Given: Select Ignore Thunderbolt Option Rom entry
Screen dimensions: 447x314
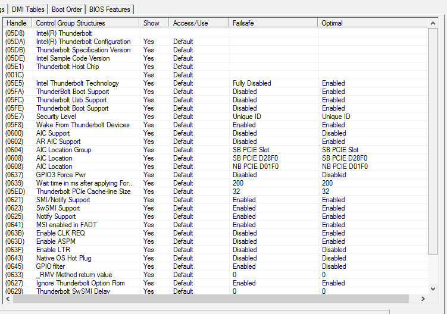Looking at the screenshot, I should tap(80, 283).
